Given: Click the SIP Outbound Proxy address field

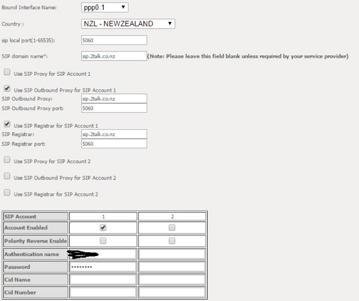Looking at the screenshot, I should click(x=114, y=99).
